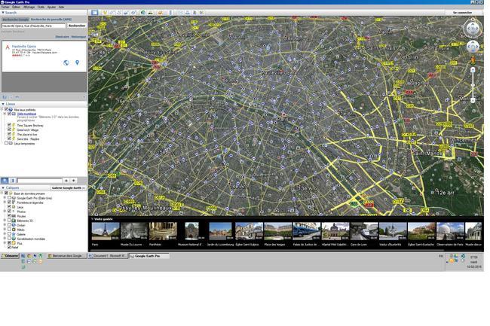Click the globe icon in the Hauteville Opera result
This screenshot has width=490, height=326.
coord(66,62)
